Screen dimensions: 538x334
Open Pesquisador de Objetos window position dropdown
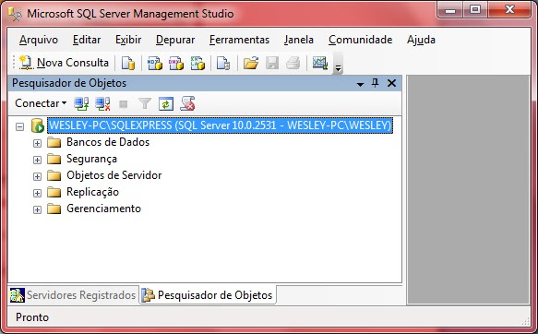360,84
